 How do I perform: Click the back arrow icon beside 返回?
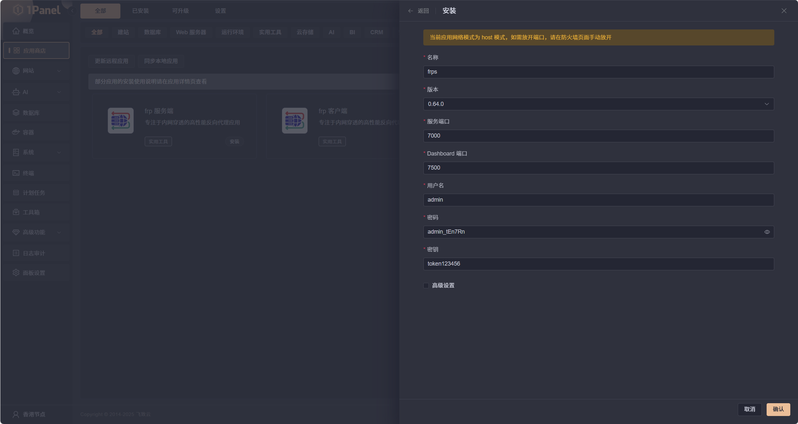411,11
